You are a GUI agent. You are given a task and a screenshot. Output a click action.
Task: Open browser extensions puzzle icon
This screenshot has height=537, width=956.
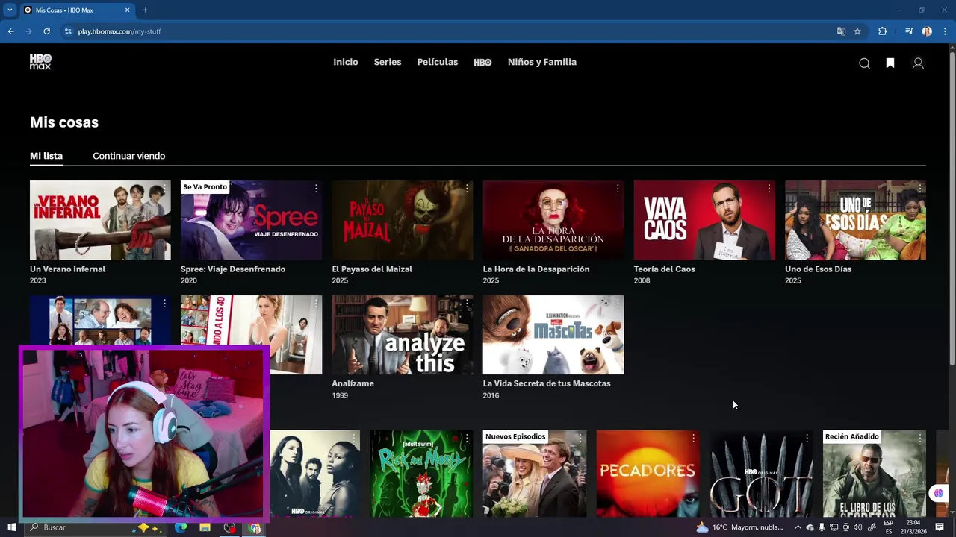pyautogui.click(x=882, y=31)
